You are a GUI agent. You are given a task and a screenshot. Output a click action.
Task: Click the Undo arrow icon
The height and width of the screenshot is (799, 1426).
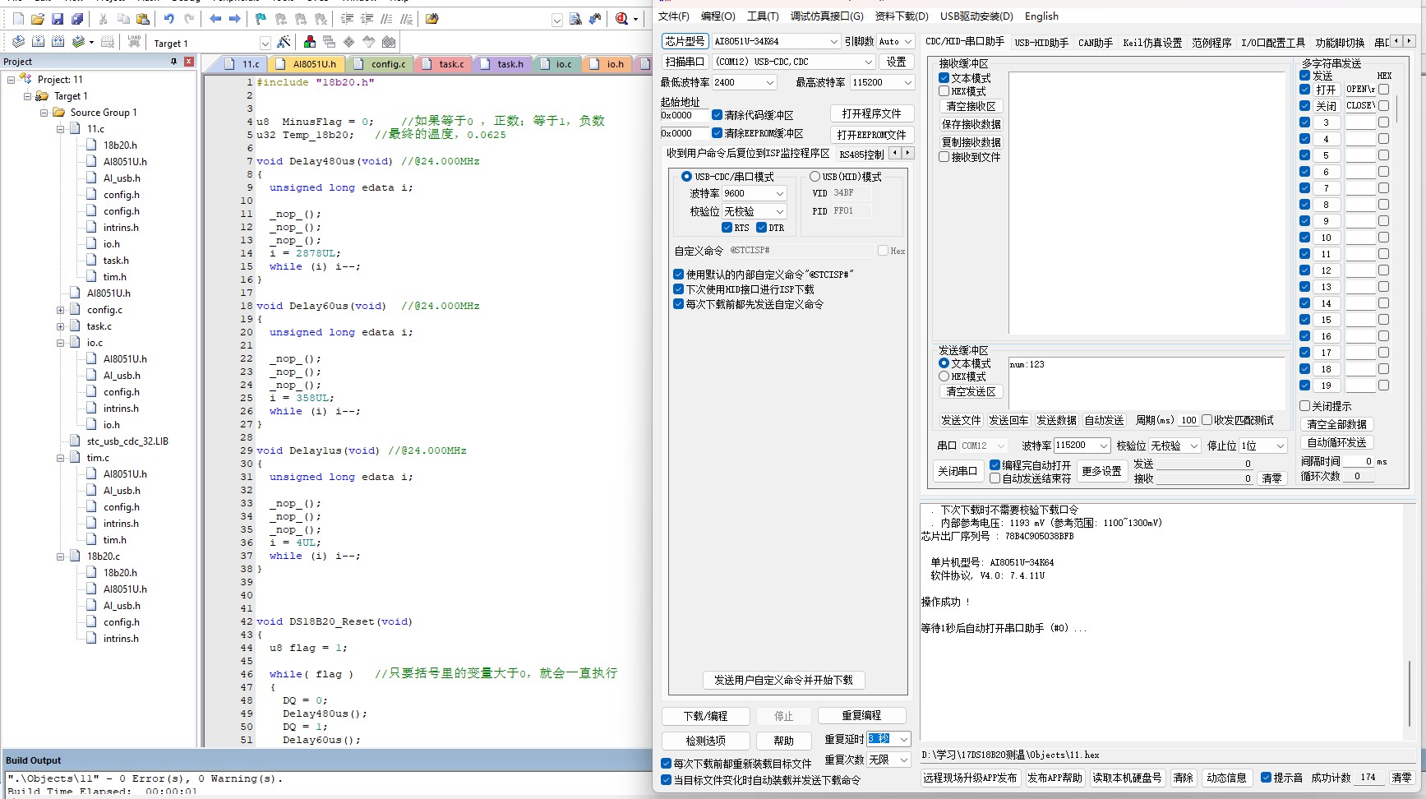(169, 19)
